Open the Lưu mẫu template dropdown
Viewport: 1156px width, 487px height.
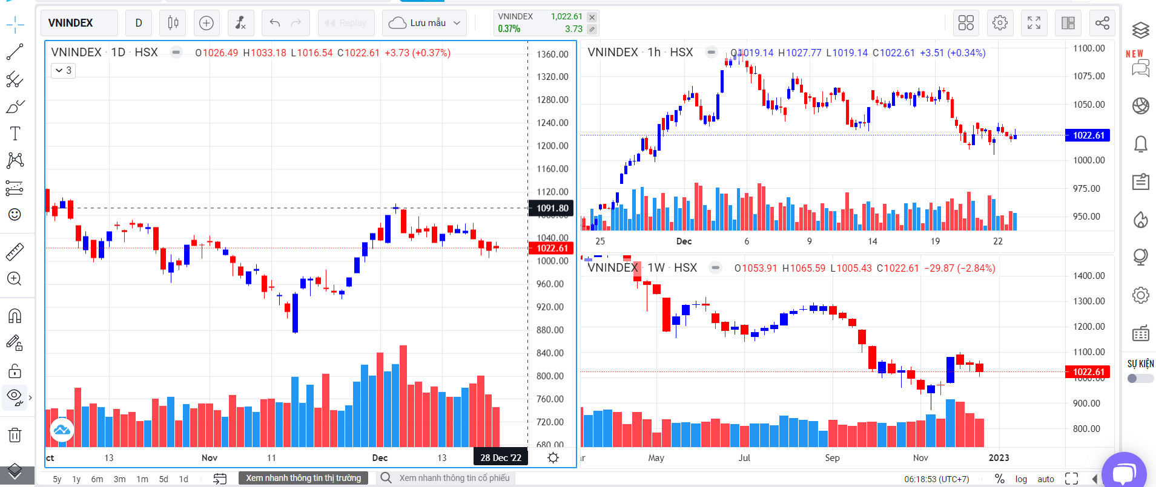coord(424,23)
